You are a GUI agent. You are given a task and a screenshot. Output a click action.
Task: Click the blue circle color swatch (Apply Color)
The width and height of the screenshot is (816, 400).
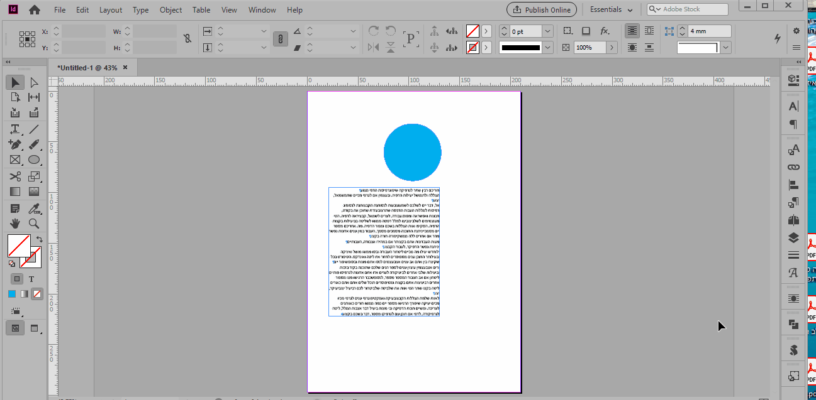pos(12,294)
